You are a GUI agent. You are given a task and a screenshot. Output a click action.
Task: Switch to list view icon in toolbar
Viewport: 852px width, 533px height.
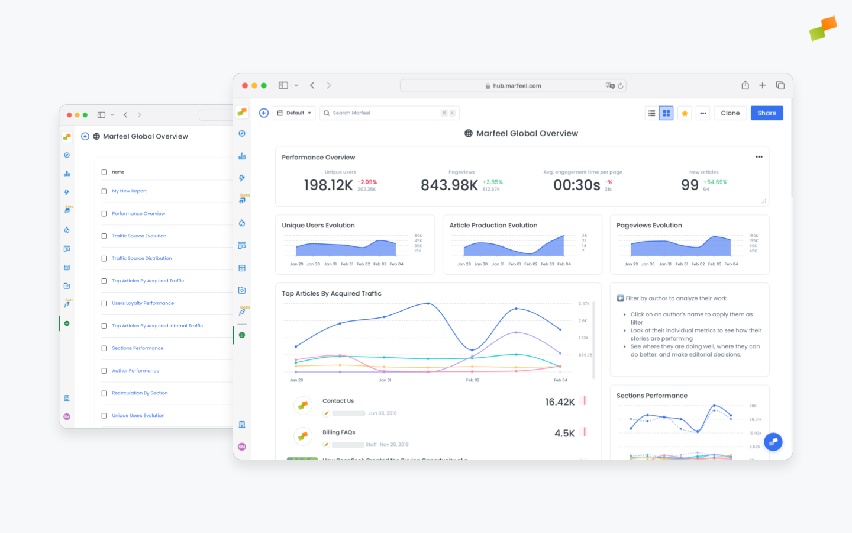[651, 113]
